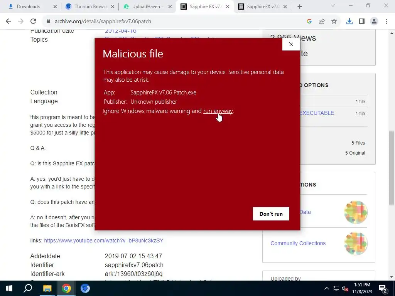Click the Thorium taskbar icon
This screenshot has width=395, height=296.
click(85, 288)
